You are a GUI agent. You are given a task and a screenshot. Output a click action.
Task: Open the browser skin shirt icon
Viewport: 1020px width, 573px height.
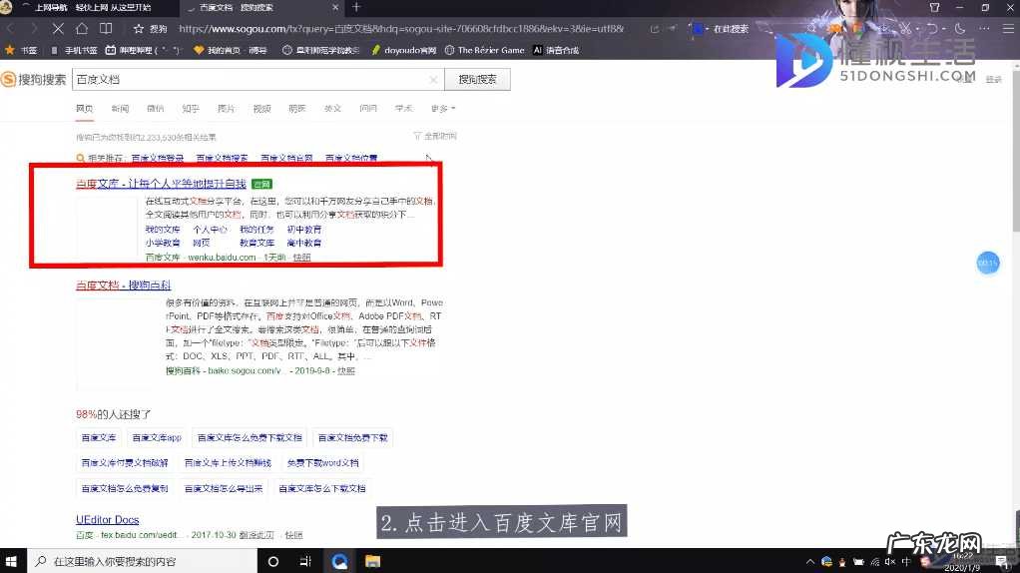pyautogui.click(x=935, y=7)
